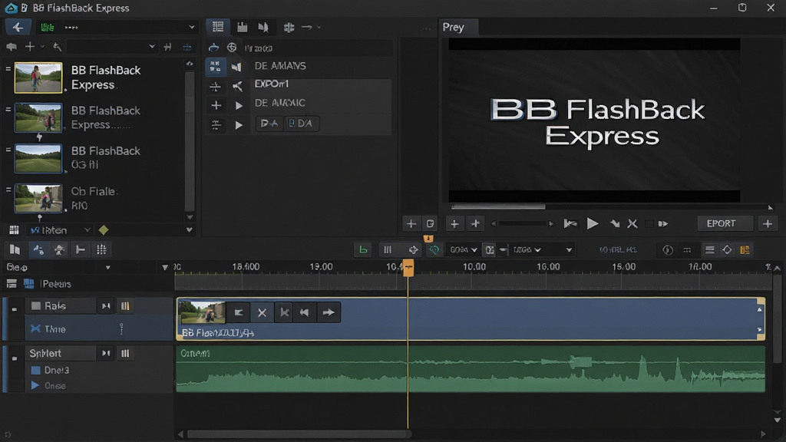Click the timeline horizontal scrollbar
Viewport: 786px width, 442px height.
click(299, 434)
